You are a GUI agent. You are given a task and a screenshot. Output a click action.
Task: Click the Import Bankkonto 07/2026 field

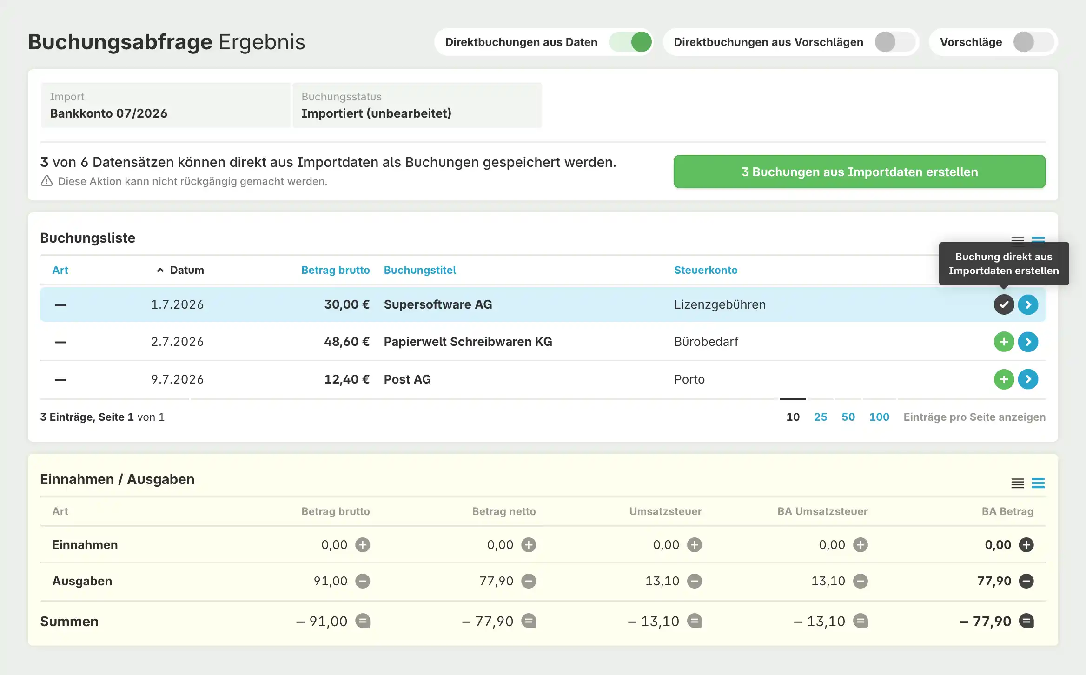[x=165, y=106]
